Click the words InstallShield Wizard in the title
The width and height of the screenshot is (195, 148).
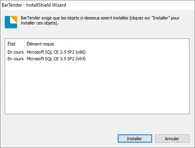[46, 5]
